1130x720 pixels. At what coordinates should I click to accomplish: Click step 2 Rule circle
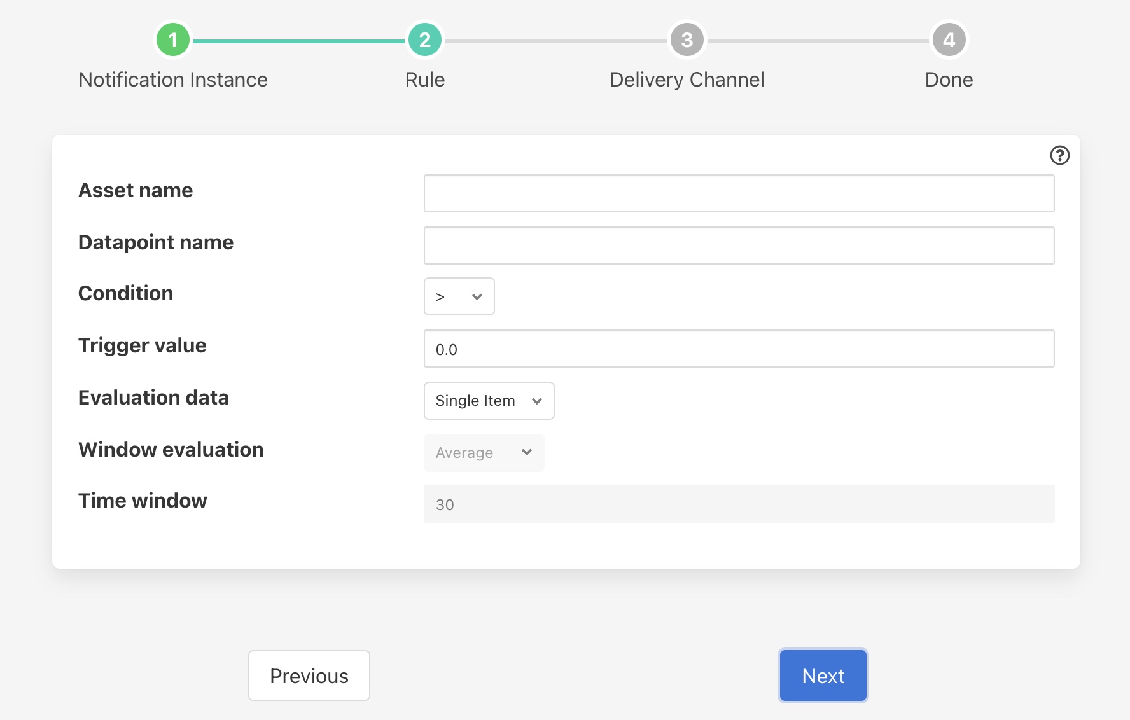pos(425,40)
